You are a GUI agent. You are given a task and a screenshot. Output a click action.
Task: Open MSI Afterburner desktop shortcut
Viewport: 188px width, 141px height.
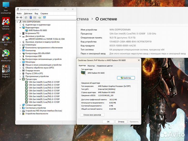point(6,56)
